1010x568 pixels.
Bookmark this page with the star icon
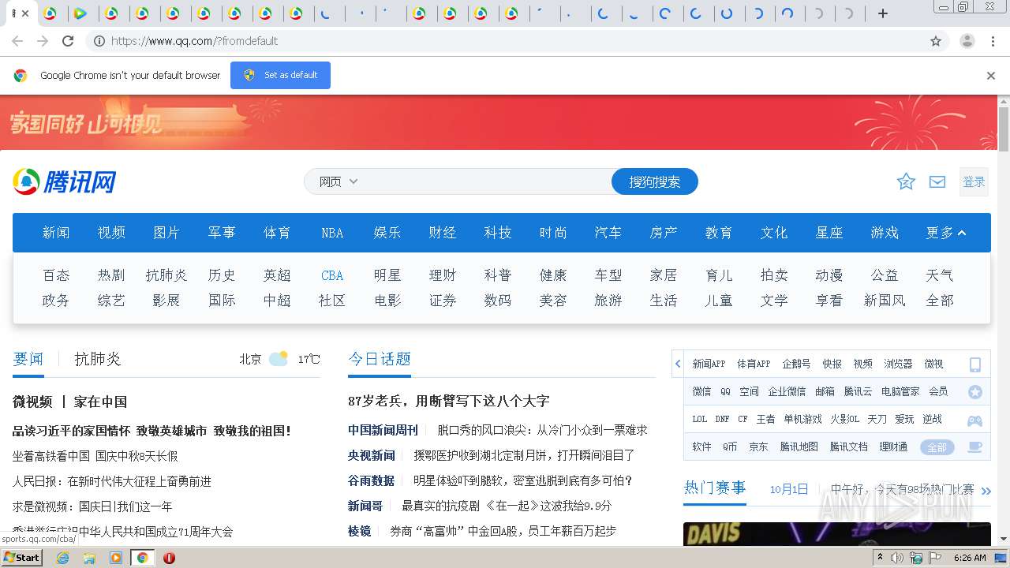[936, 41]
